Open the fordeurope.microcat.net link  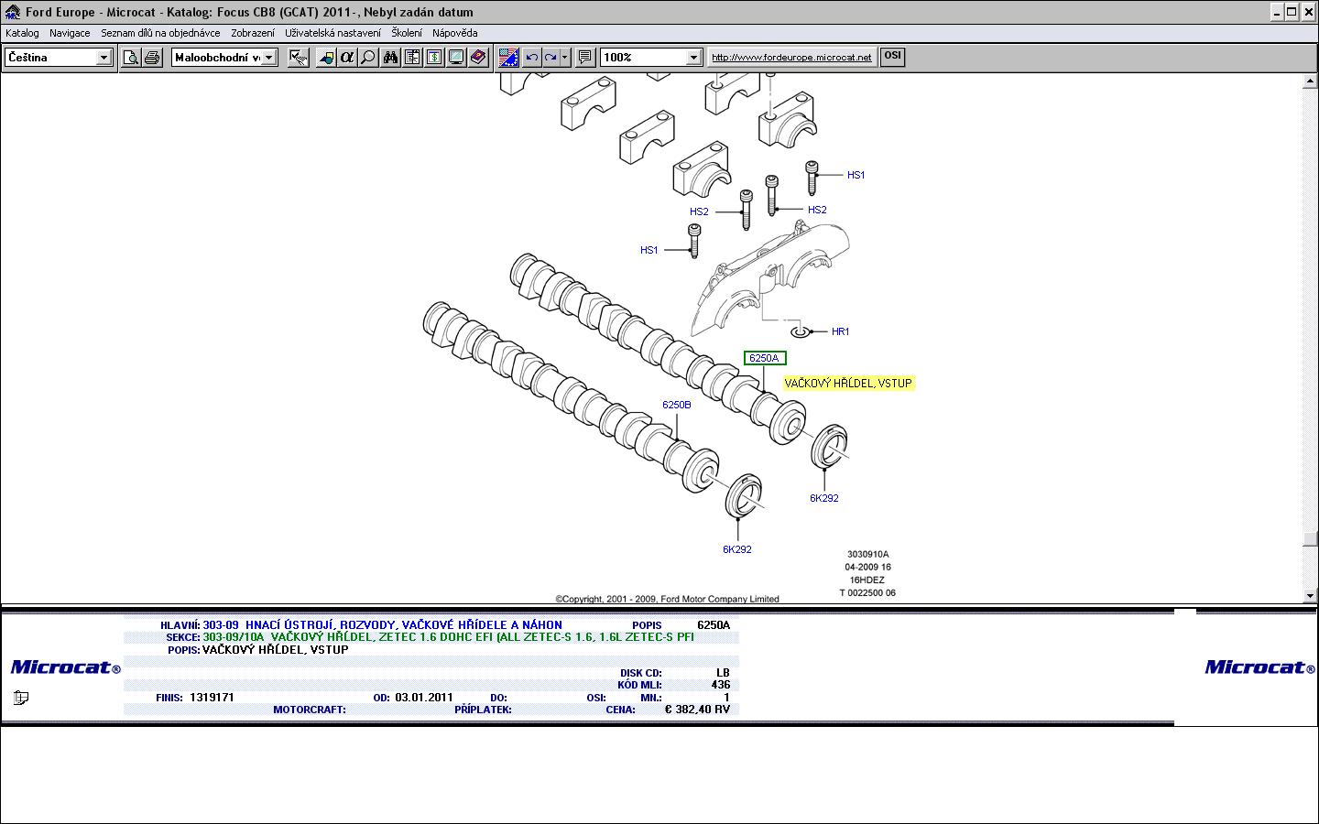click(x=791, y=57)
